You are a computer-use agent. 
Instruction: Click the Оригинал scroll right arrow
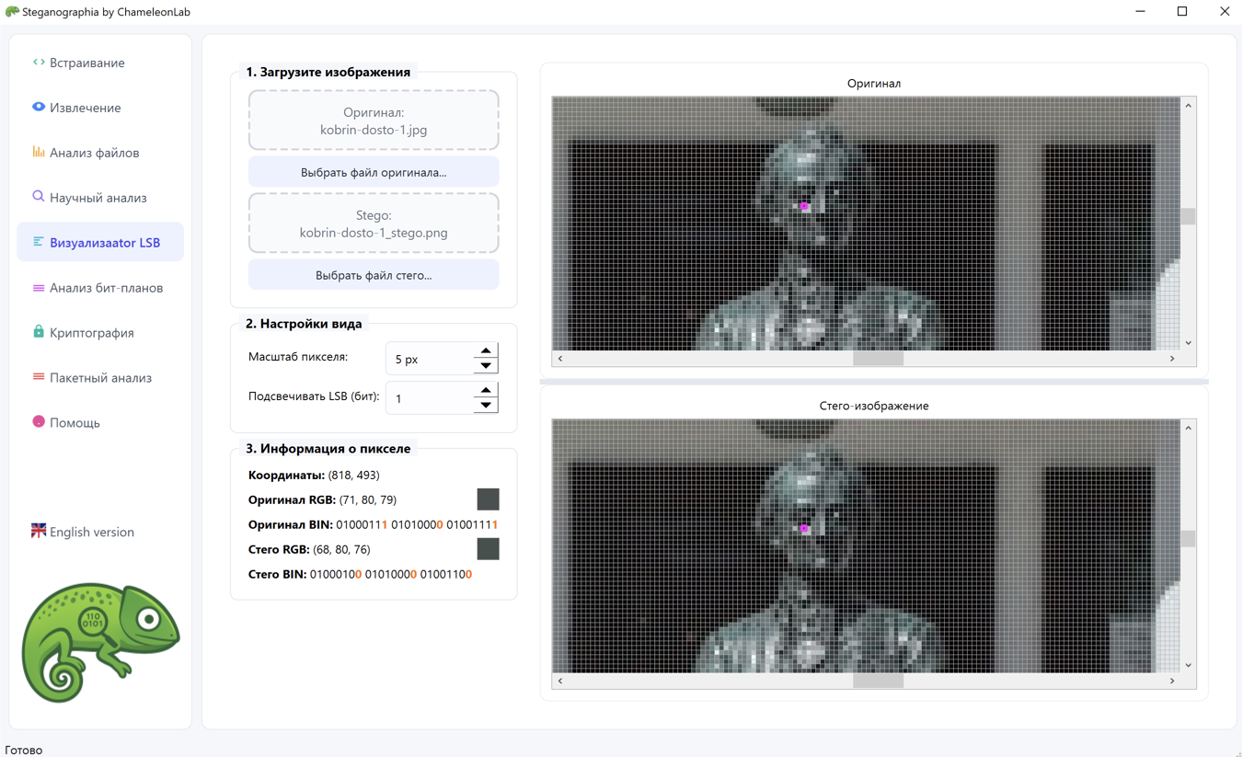coord(1172,359)
